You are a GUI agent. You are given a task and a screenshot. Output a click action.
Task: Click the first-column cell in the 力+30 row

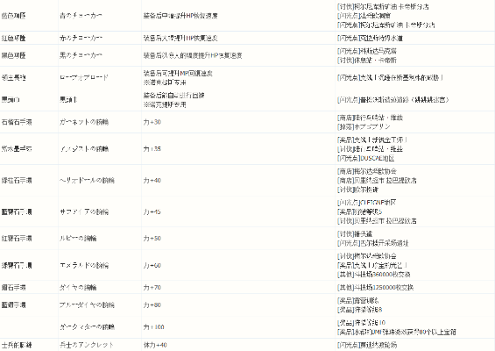point(17,122)
